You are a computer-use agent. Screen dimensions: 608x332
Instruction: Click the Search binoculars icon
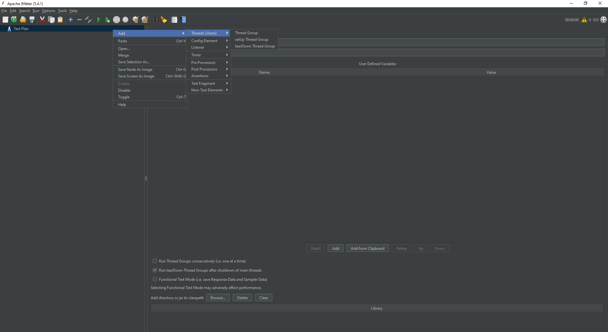point(155,20)
